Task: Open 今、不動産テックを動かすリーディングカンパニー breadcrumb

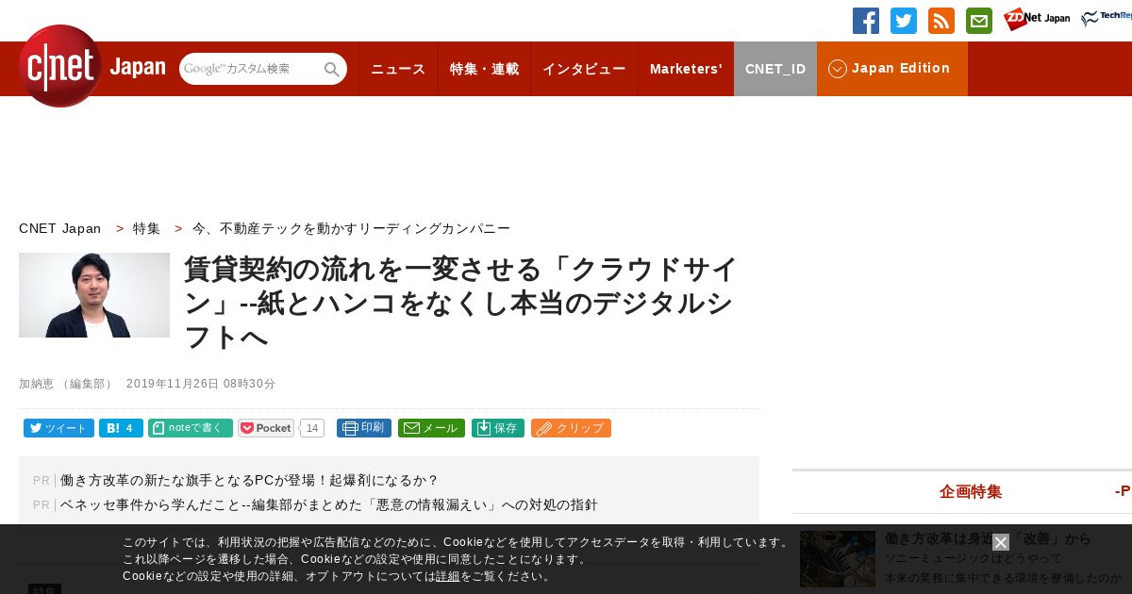Action: tap(351, 228)
